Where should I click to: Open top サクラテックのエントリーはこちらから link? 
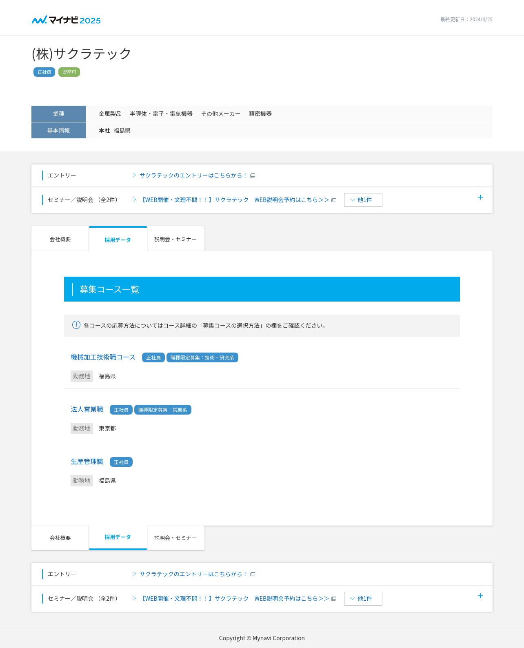pyautogui.click(x=193, y=175)
